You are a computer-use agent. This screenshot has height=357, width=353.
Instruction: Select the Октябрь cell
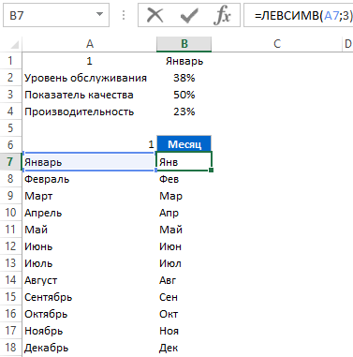[89, 314]
